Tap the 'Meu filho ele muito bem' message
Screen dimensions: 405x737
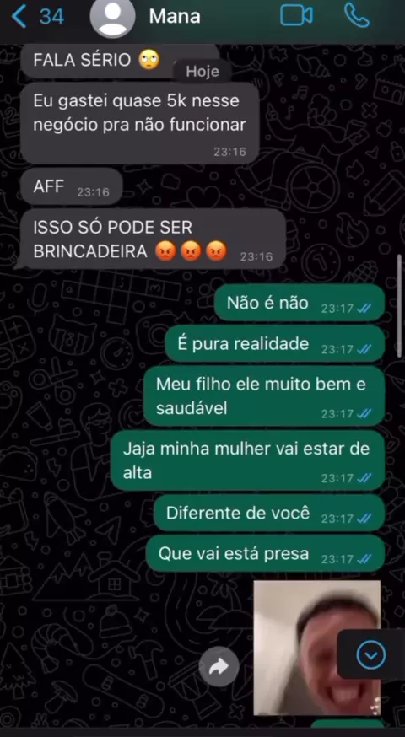264,396
